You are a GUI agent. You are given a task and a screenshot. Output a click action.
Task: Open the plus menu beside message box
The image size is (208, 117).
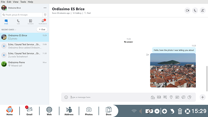[203, 97]
